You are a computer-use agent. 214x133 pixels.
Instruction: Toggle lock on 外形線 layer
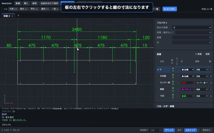tap(178, 76)
